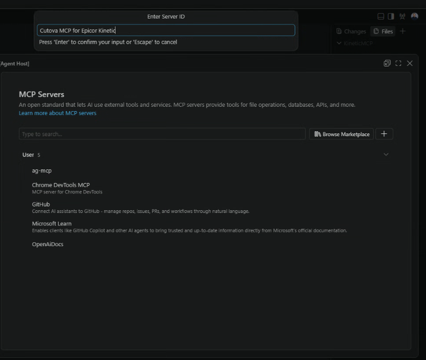
Task: Switch to the Files tab
Action: (x=383, y=31)
